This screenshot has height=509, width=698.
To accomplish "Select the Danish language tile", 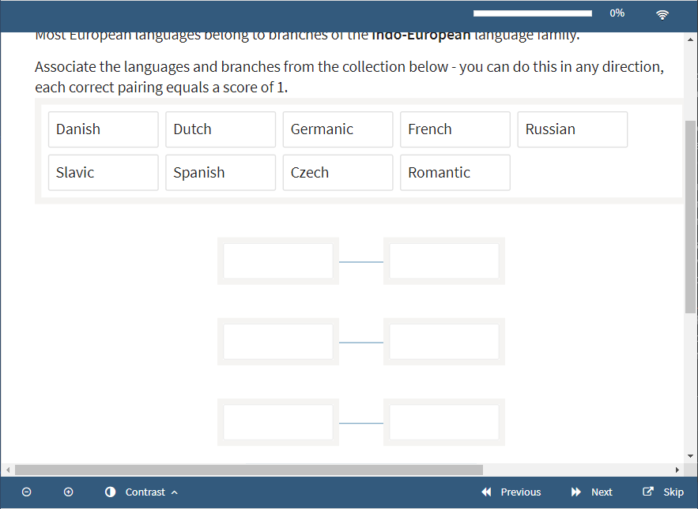I will (x=104, y=129).
